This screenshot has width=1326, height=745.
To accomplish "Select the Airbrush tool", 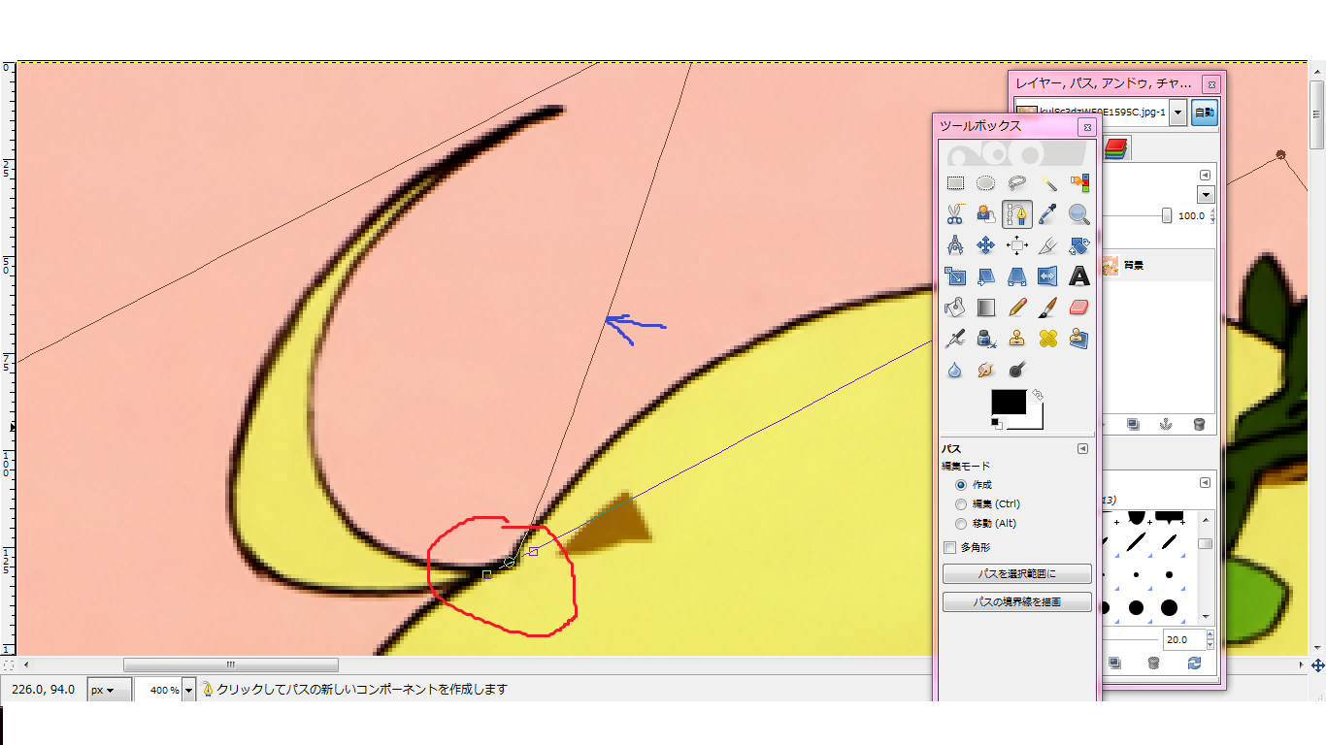I will tap(955, 339).
